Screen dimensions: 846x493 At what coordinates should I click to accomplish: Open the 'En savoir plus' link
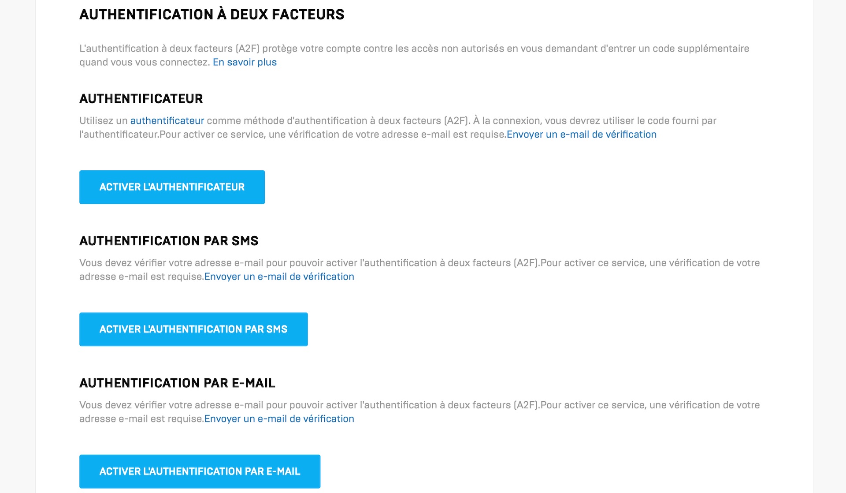pos(245,62)
